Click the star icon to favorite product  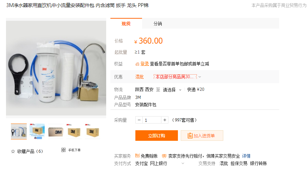click(13, 151)
